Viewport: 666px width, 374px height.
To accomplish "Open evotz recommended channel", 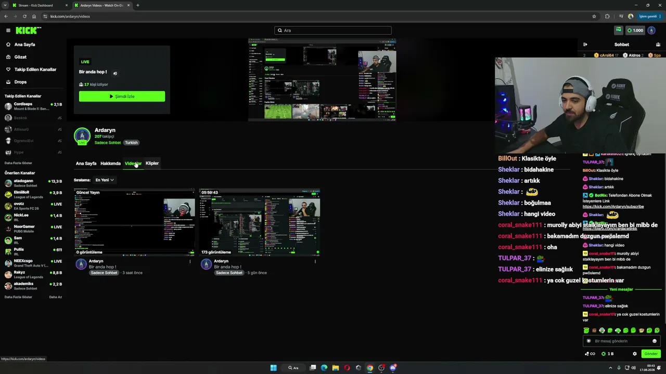I will point(33,206).
